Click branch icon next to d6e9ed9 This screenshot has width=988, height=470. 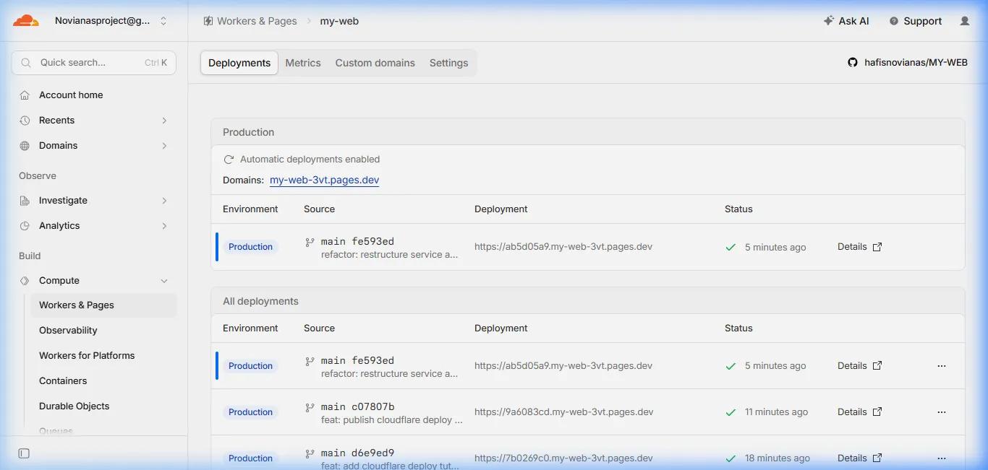click(x=310, y=453)
